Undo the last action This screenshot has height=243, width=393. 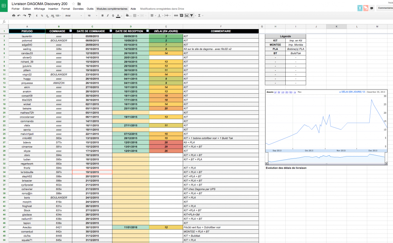pos(19,16)
